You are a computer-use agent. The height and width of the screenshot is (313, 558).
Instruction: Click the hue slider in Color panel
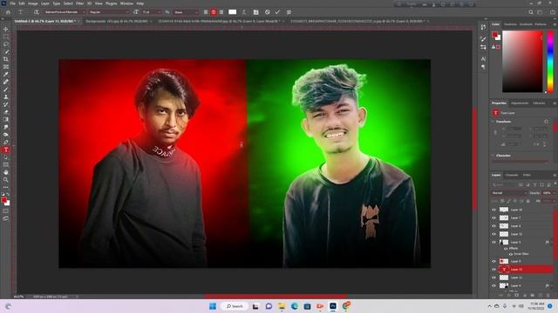[550, 62]
